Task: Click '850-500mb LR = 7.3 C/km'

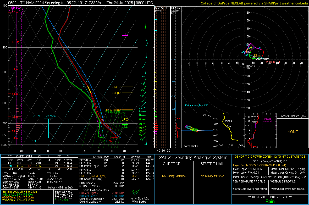Action: 18,197
